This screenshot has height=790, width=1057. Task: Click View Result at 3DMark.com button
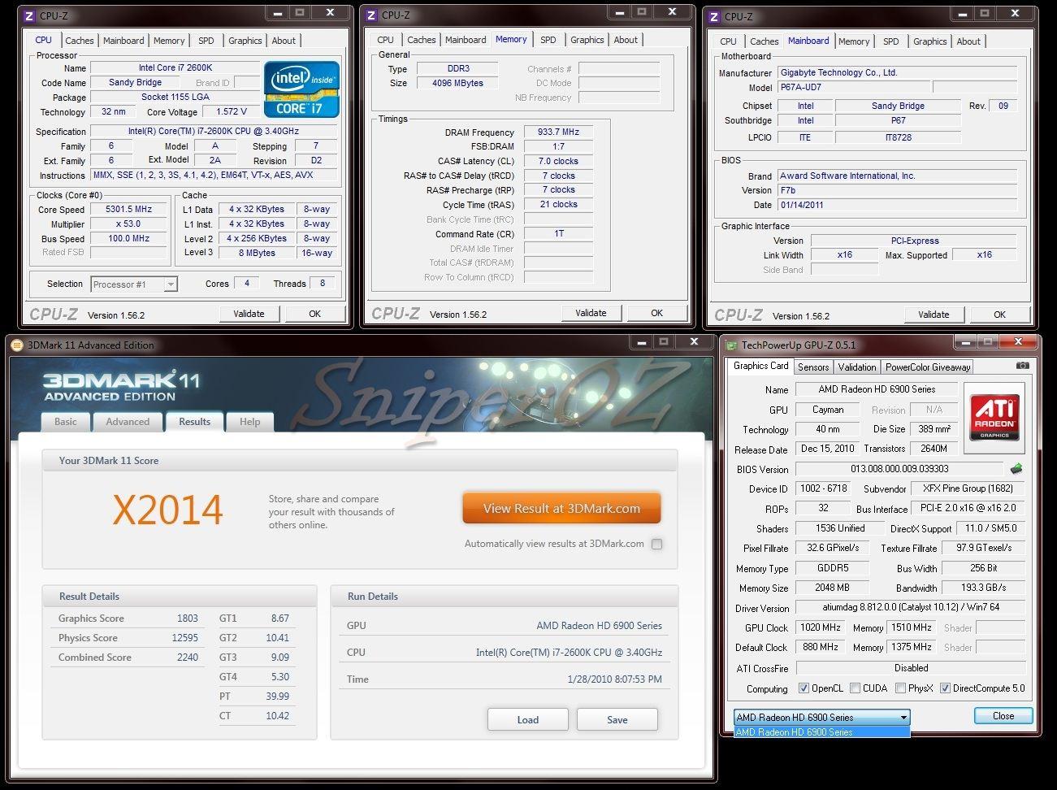(561, 509)
